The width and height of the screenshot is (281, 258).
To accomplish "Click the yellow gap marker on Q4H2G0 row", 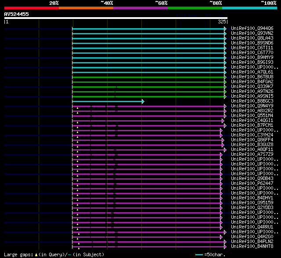I will tap(77, 239).
